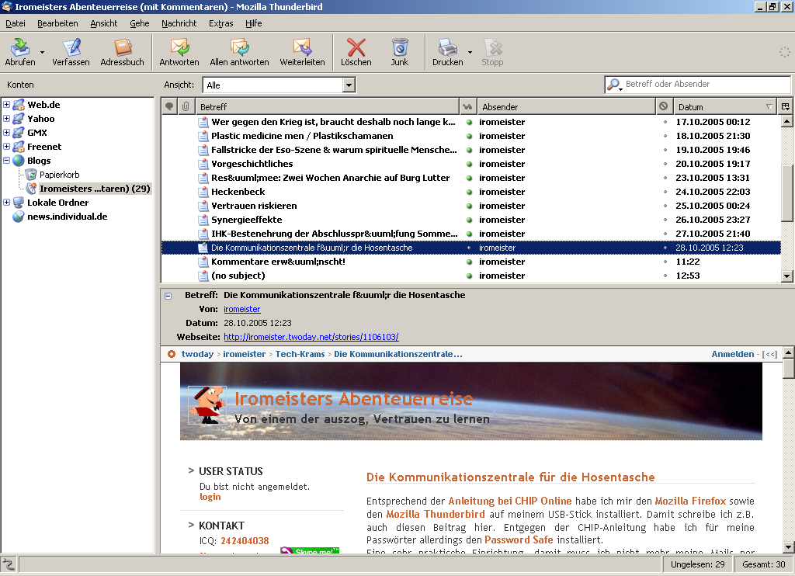Open the Ansicht view dropdown
This screenshot has width=795, height=576.
279,85
